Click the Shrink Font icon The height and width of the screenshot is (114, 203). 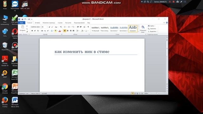52,27
